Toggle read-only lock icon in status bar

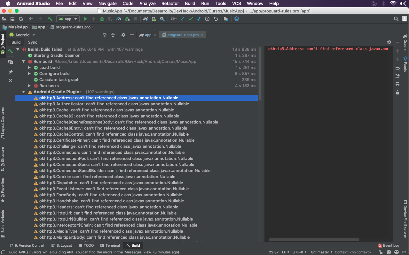pyautogui.click(x=381, y=252)
